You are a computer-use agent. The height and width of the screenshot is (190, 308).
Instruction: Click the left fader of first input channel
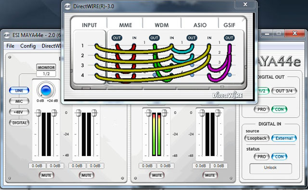pos(38,113)
